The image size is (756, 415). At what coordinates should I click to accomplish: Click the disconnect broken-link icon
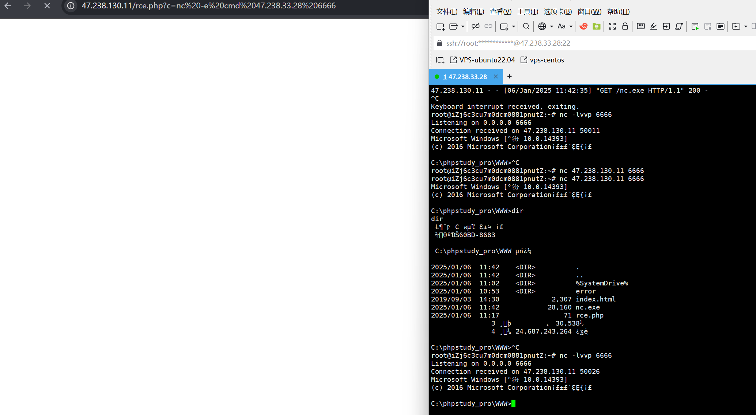[x=475, y=26]
